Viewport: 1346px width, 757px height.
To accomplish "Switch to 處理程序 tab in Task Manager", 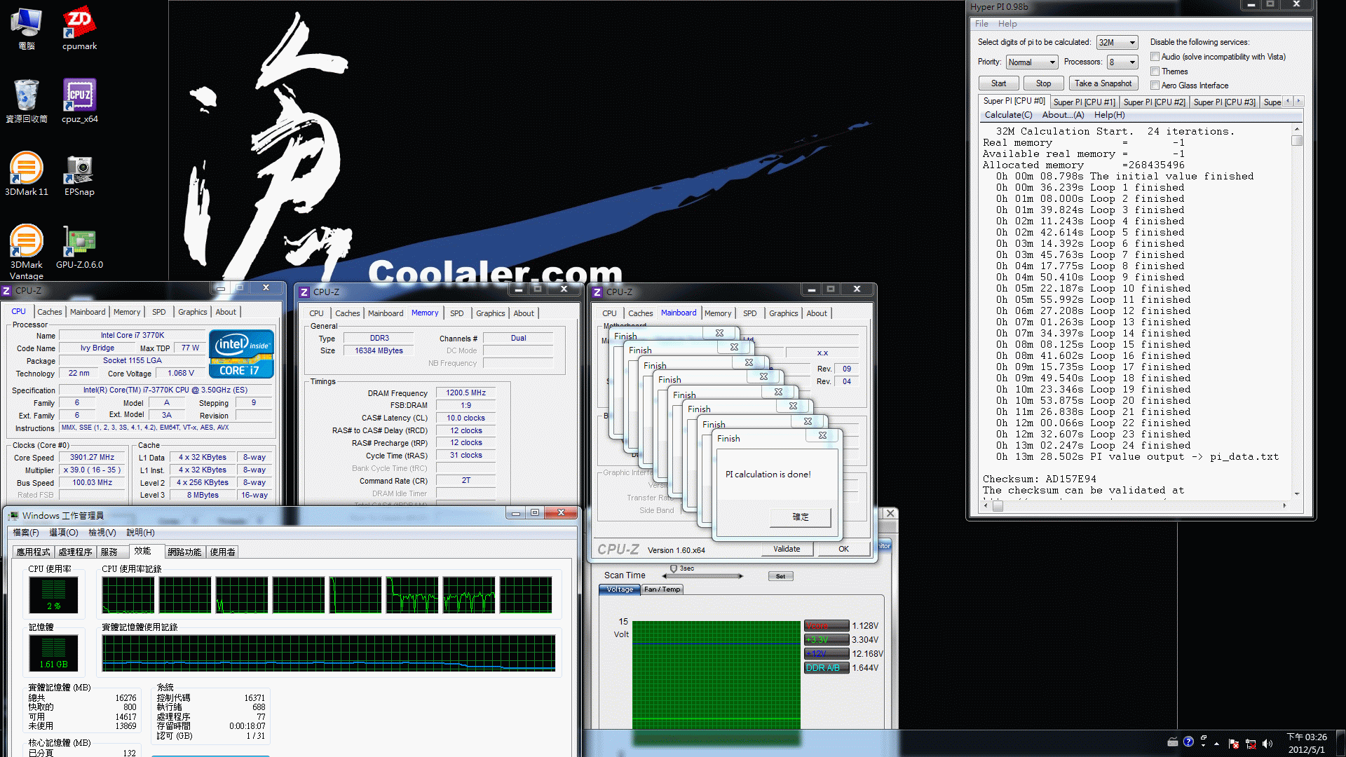I will click(x=75, y=552).
